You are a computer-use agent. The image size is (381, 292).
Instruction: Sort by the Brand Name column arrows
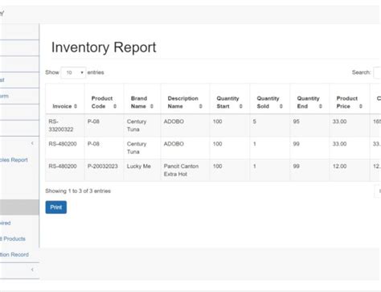152,106
